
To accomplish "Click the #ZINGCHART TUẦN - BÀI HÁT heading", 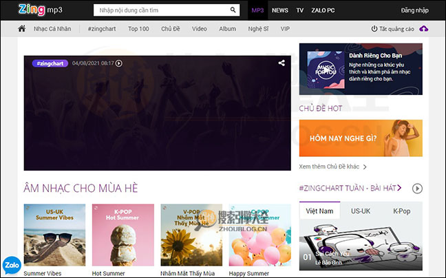I will pyautogui.click(x=348, y=188).
